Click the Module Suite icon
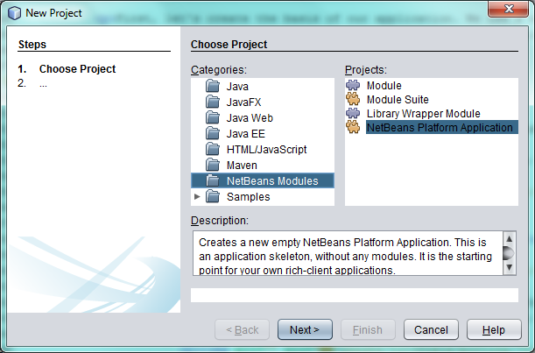Viewport: 535px width, 353px height. tap(354, 100)
